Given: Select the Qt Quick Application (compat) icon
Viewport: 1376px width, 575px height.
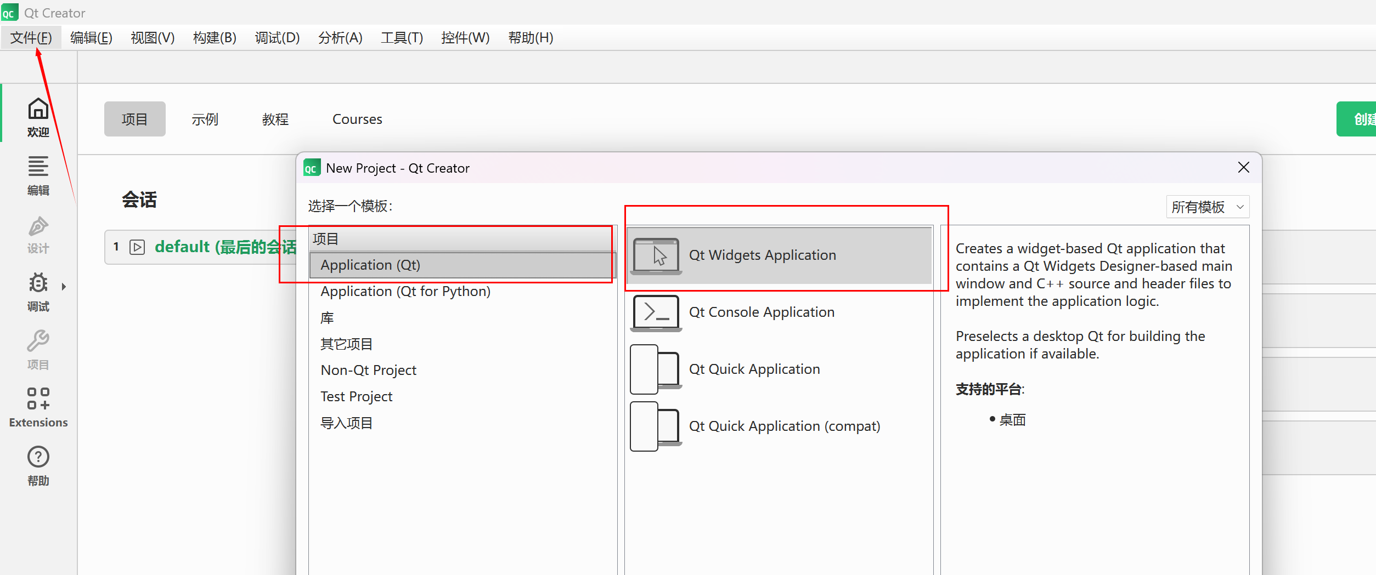Looking at the screenshot, I should click(x=656, y=426).
